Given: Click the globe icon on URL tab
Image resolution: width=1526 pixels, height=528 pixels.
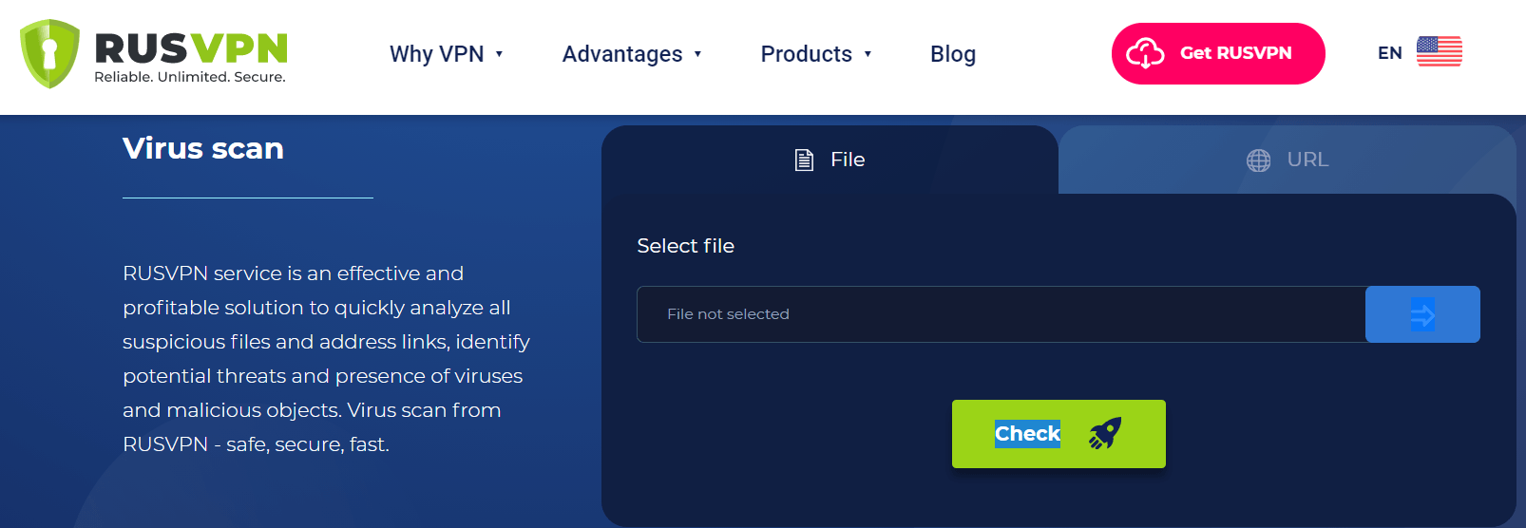Looking at the screenshot, I should point(1258,160).
